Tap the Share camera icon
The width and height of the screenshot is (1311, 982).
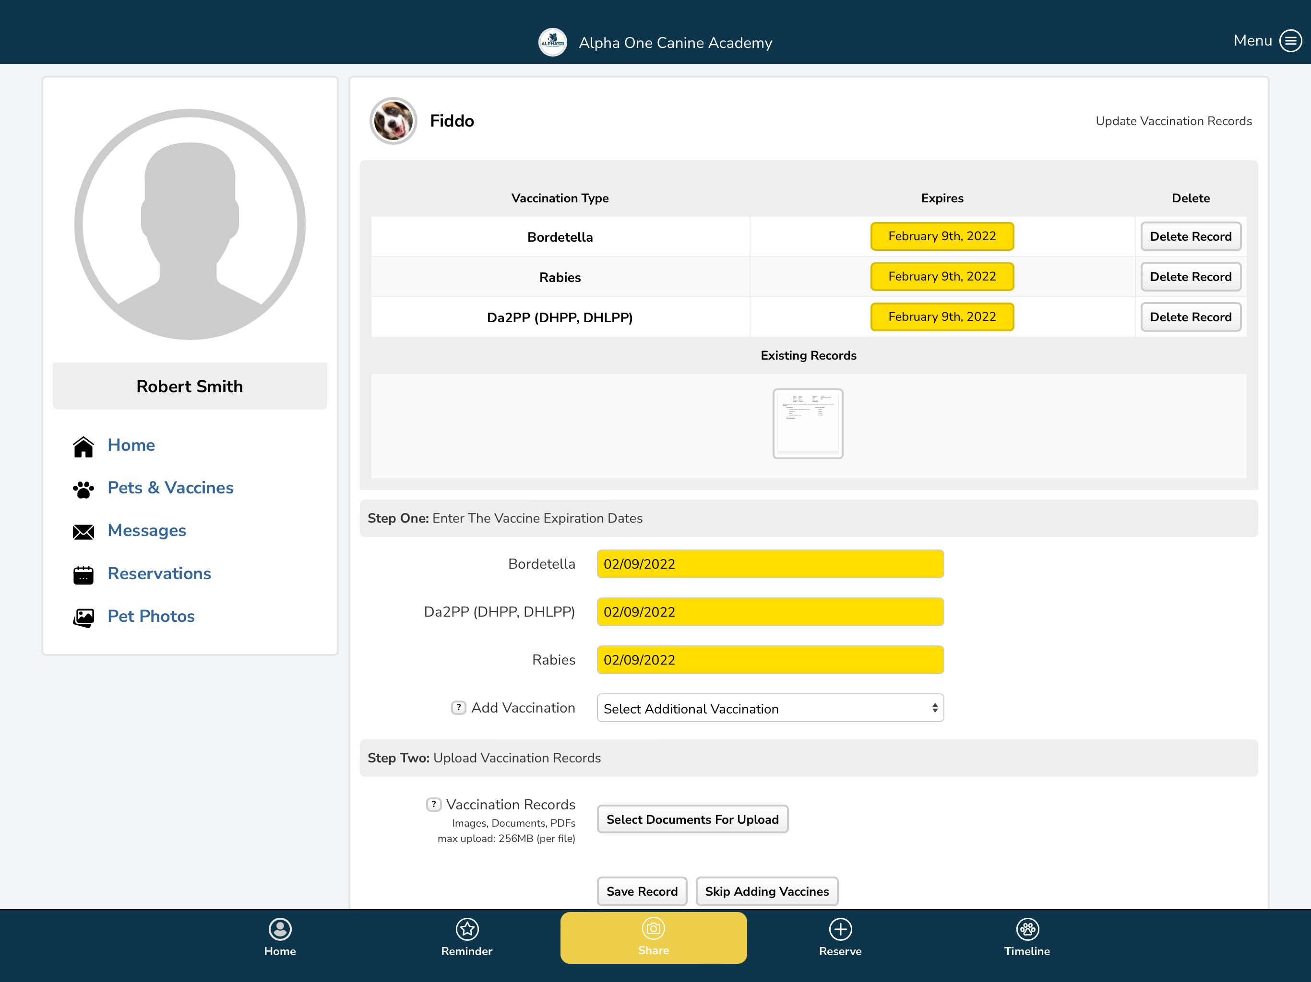pyautogui.click(x=654, y=928)
